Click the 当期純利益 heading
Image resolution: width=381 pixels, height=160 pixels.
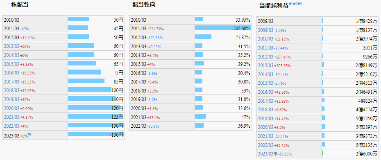pyautogui.click(x=274, y=6)
